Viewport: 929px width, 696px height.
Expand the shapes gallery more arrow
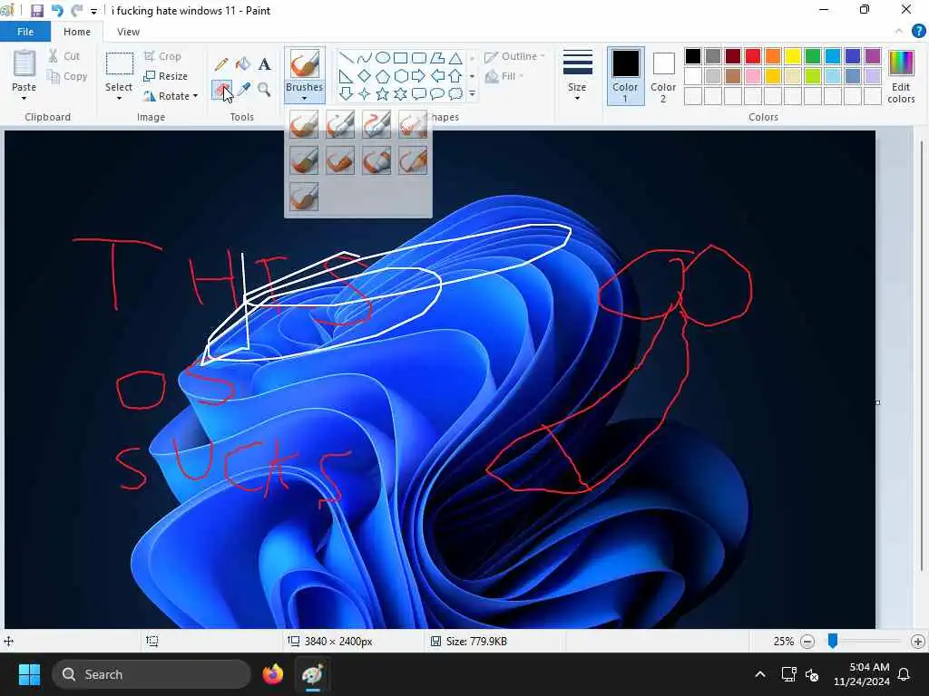pos(472,94)
